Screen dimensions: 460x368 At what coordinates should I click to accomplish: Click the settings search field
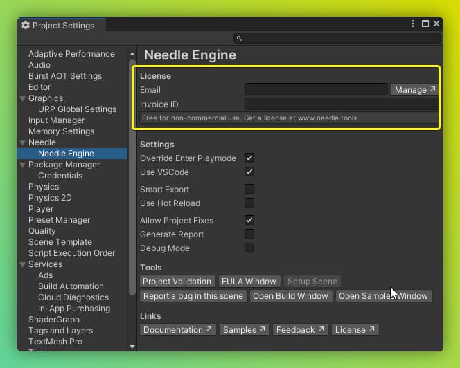337,38
